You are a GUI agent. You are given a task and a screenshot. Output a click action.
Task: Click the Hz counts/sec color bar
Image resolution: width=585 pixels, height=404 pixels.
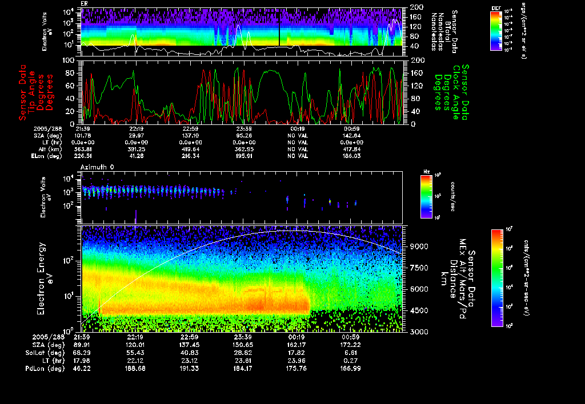(426, 197)
